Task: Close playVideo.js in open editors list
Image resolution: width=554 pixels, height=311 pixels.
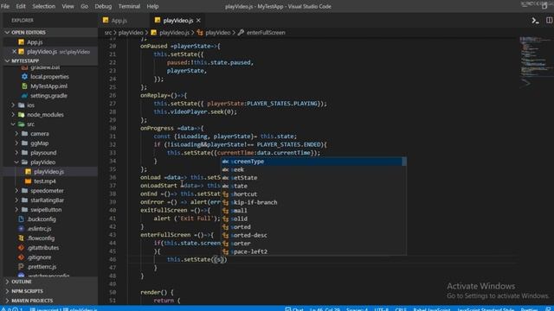Action: [x=14, y=52]
